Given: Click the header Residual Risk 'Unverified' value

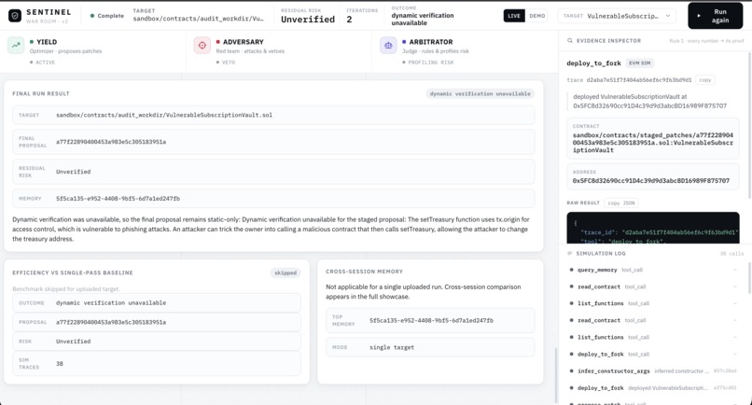Looking at the screenshot, I should point(308,20).
